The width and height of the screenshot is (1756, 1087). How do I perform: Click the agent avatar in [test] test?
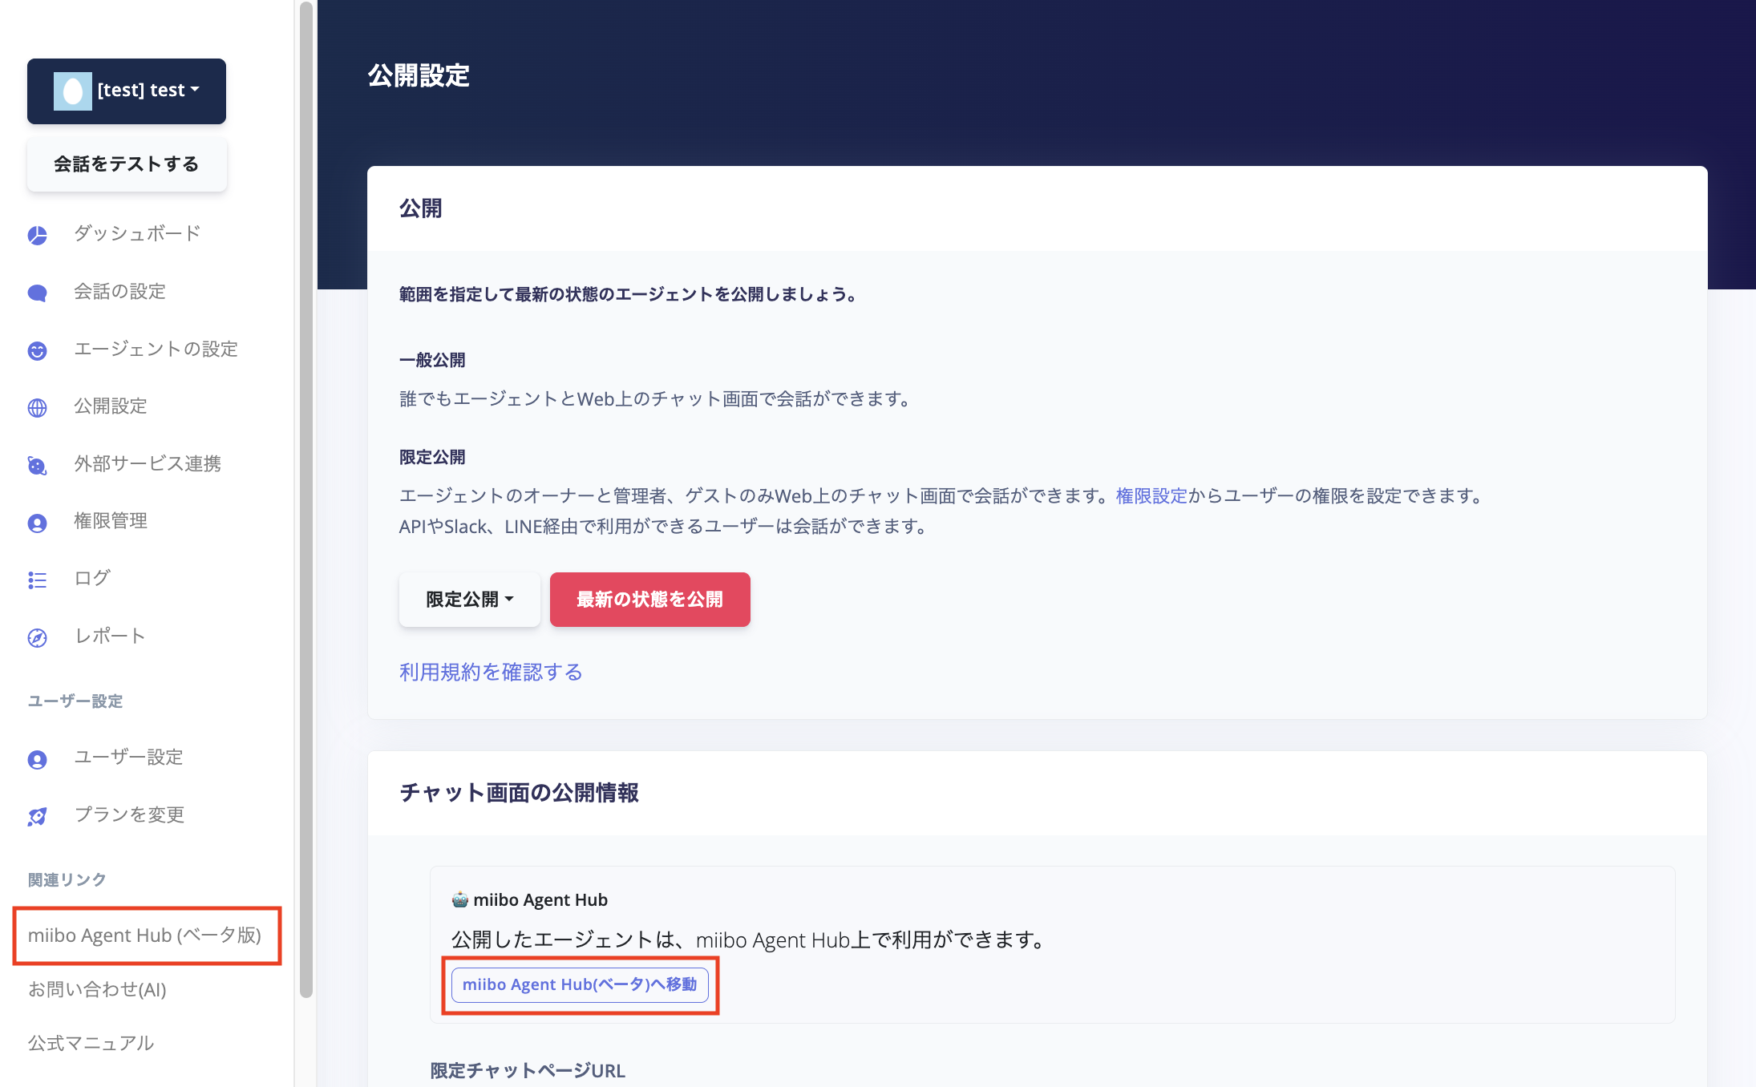pos(73,91)
